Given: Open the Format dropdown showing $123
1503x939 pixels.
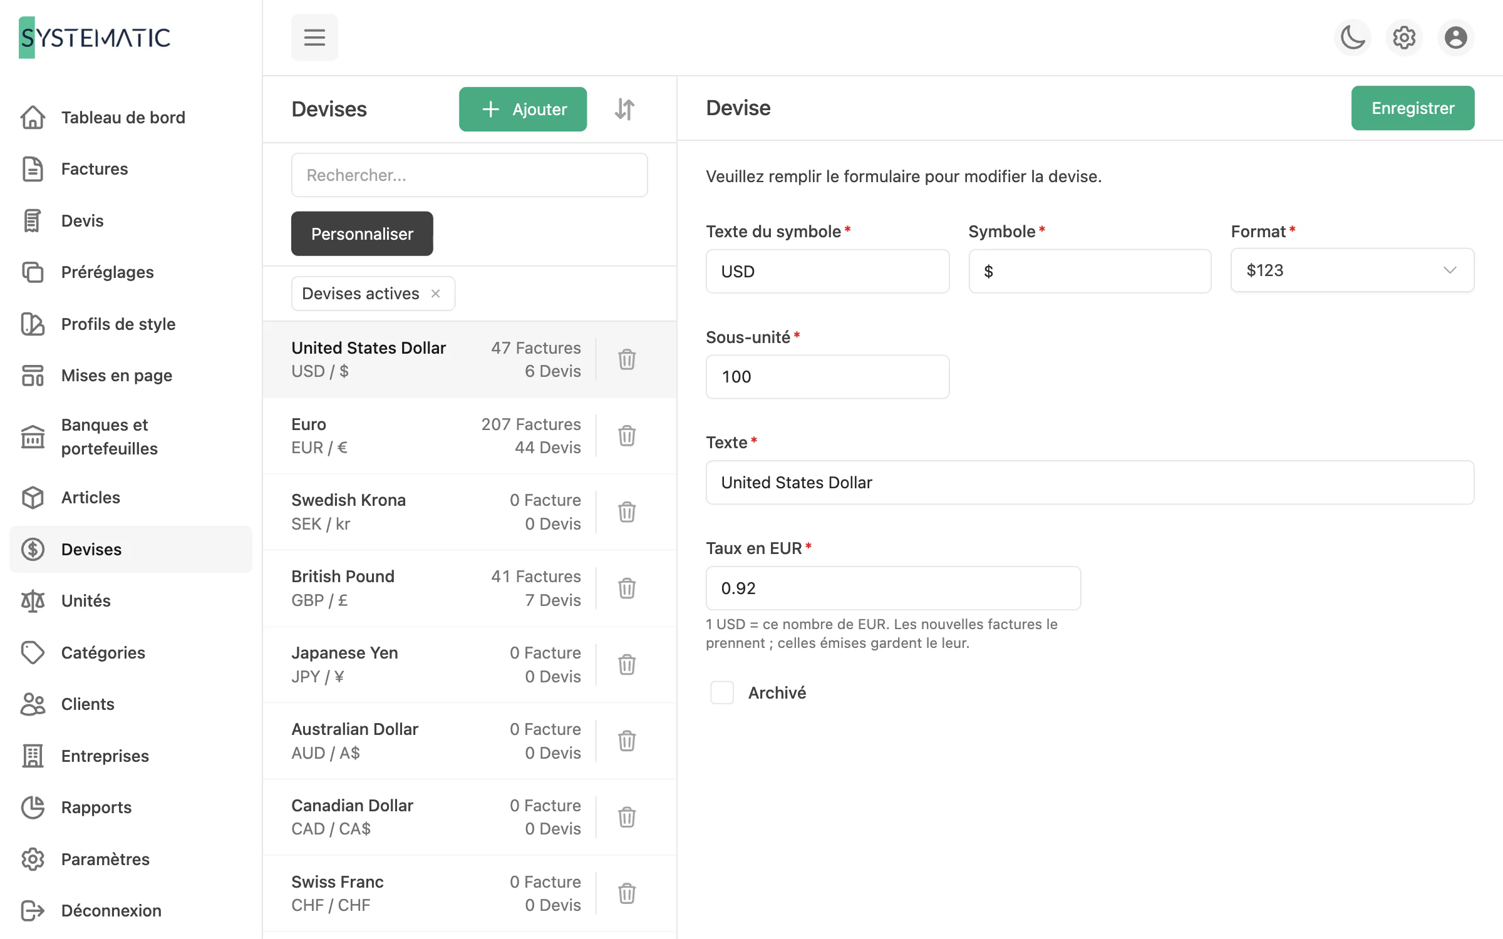Looking at the screenshot, I should (x=1352, y=270).
